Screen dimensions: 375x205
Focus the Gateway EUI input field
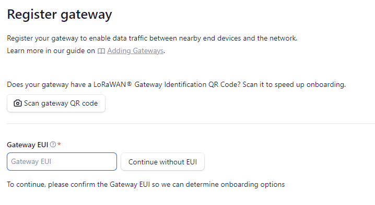pos(62,162)
